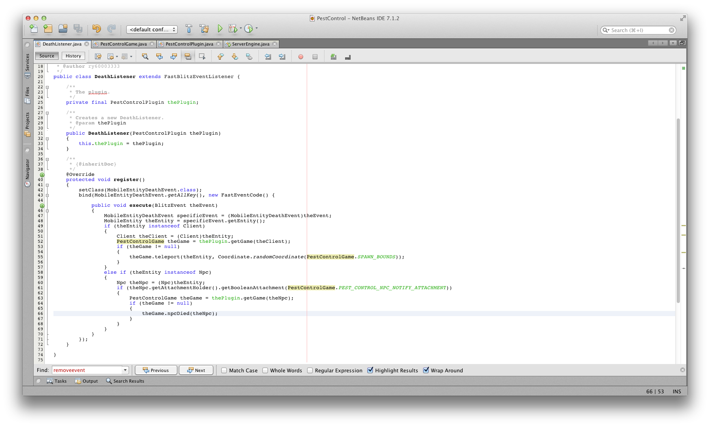Uncheck the Highlight Results checkbox
The image size is (710, 427).
coord(370,370)
